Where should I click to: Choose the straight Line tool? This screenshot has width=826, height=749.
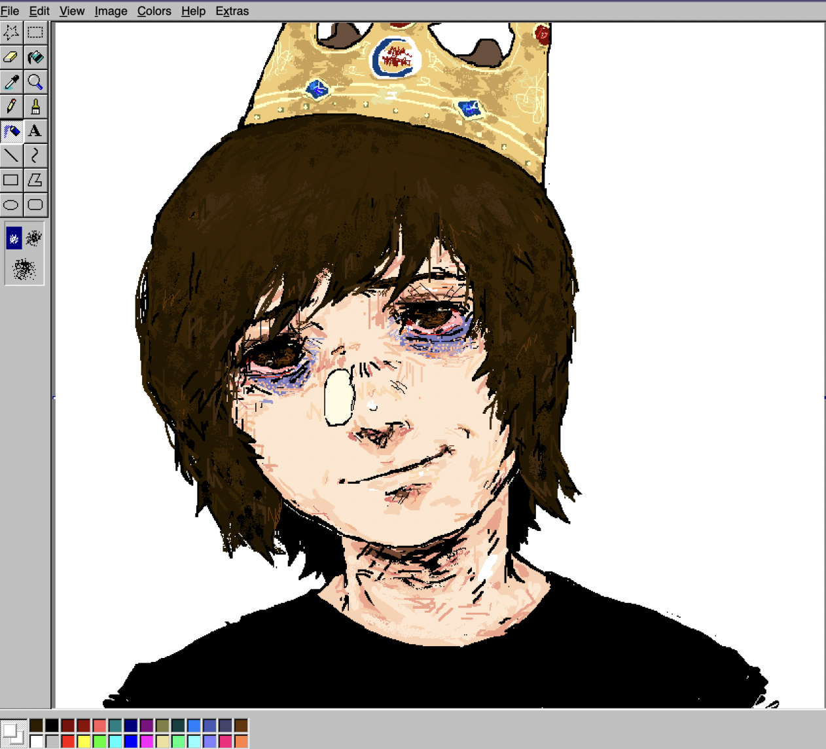[11, 155]
